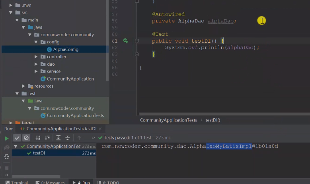310x184 pixels.
Task: Sort test results alphabetically
Action: click(x=38, y=138)
